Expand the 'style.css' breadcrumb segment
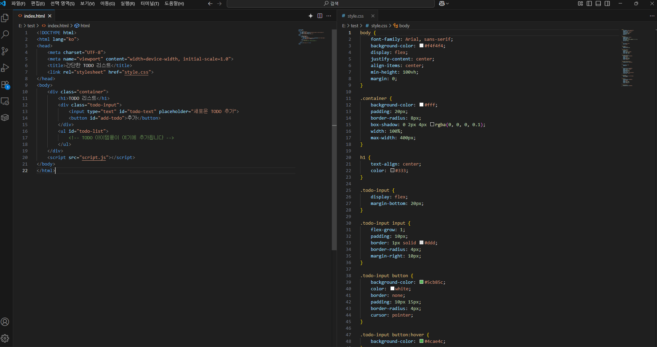 379,26
